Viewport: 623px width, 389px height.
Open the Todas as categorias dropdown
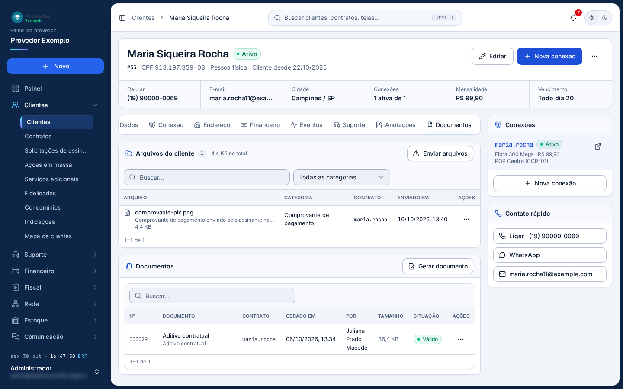pyautogui.click(x=342, y=177)
